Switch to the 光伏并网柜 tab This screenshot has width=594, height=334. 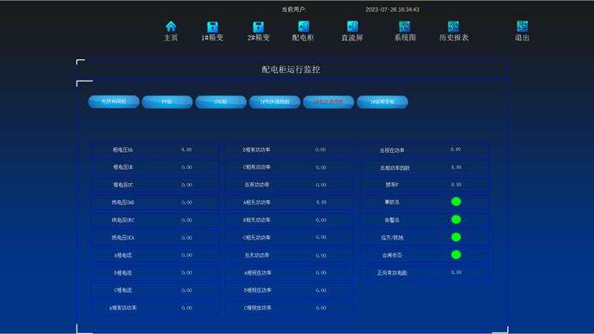tap(113, 102)
